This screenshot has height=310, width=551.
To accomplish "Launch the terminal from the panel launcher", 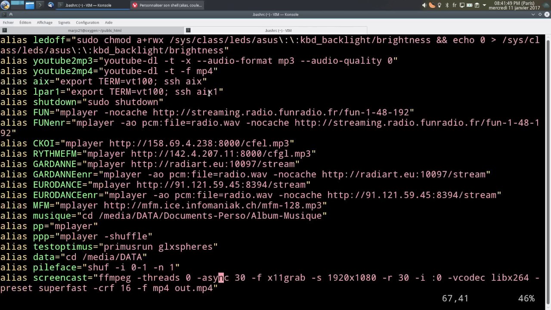I will 40,5.
